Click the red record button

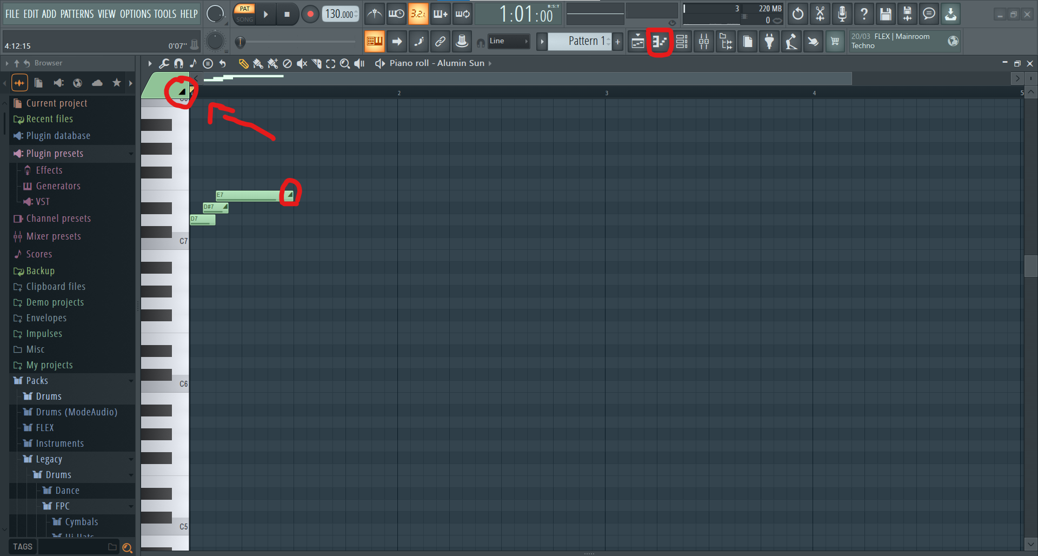tap(310, 14)
